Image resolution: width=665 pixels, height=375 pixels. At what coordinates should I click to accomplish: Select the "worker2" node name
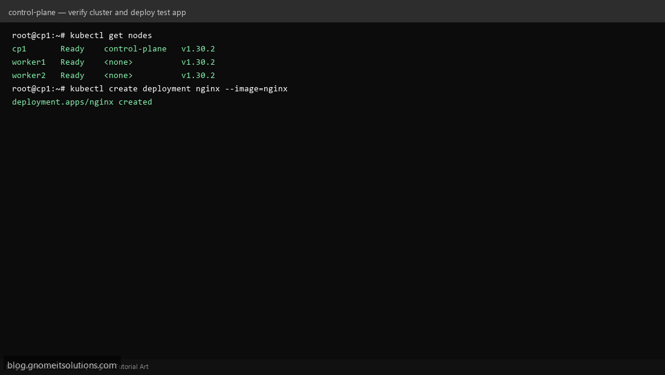pyautogui.click(x=29, y=75)
